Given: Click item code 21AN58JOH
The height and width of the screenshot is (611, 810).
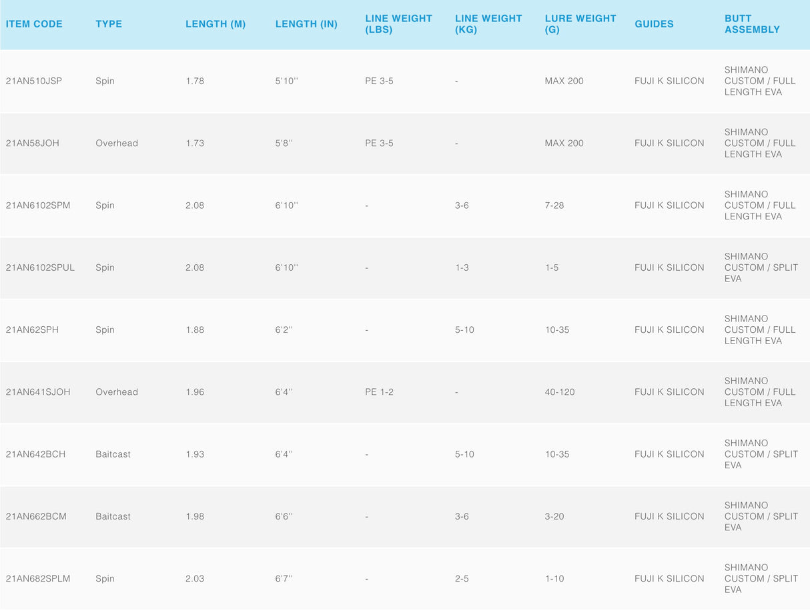Looking at the screenshot, I should point(32,143).
